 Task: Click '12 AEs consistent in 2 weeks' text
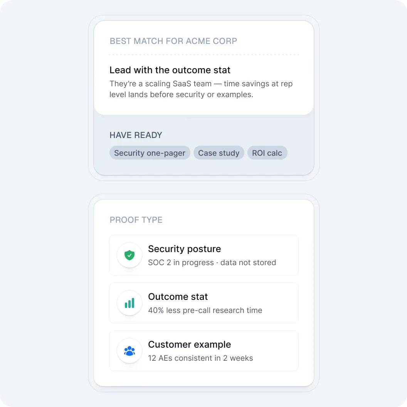coord(200,358)
